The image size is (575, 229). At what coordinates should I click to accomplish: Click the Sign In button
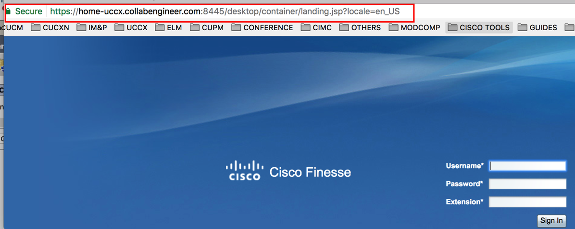pos(551,220)
